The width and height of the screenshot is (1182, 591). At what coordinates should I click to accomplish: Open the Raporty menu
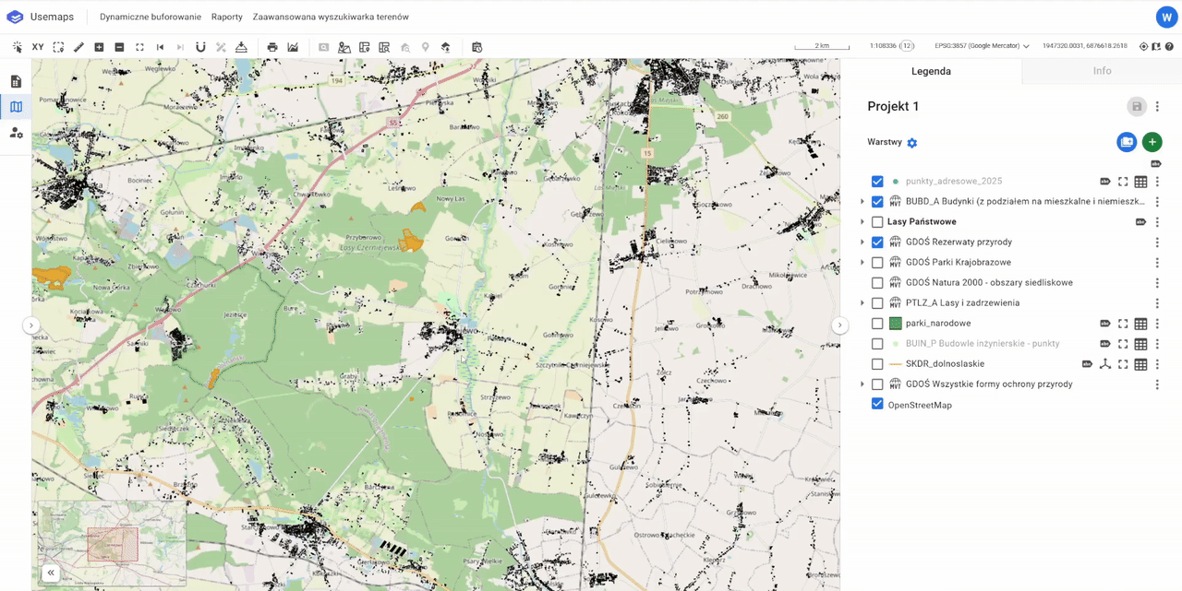(x=226, y=17)
